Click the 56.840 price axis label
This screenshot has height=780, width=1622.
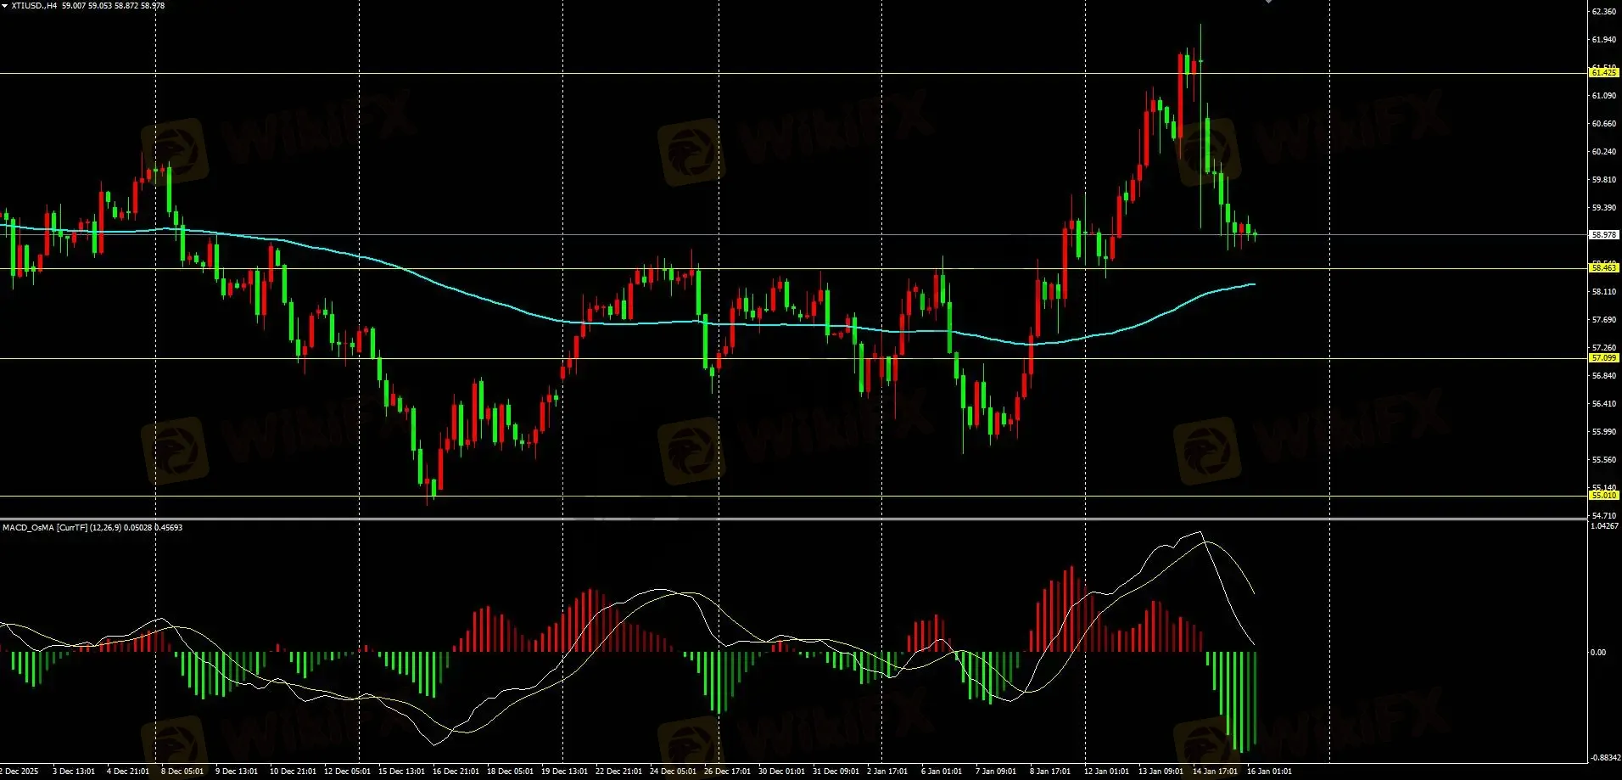pyautogui.click(x=1604, y=376)
